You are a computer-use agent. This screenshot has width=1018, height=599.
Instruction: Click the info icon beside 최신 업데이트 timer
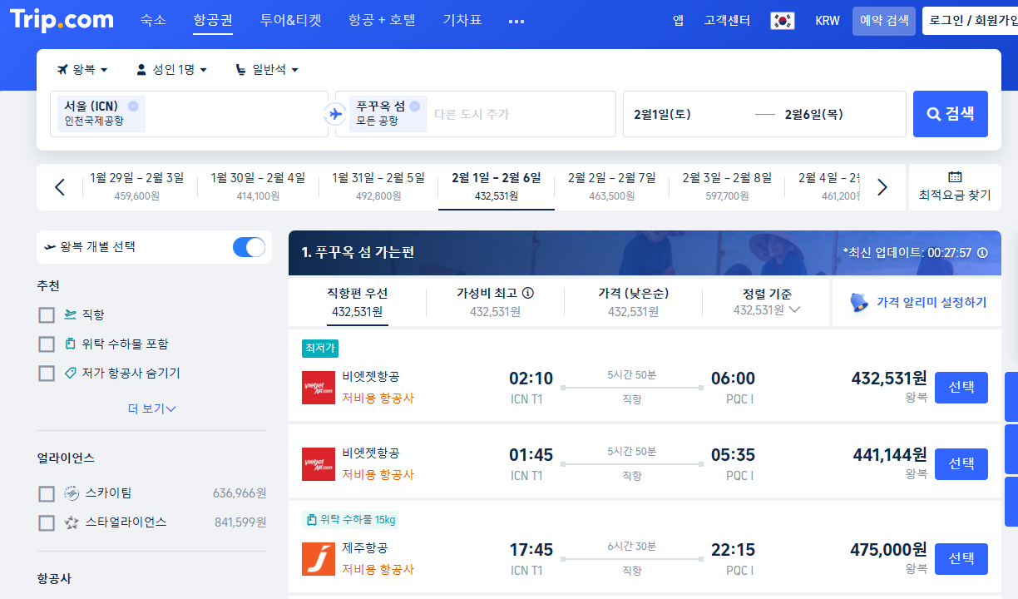point(983,252)
